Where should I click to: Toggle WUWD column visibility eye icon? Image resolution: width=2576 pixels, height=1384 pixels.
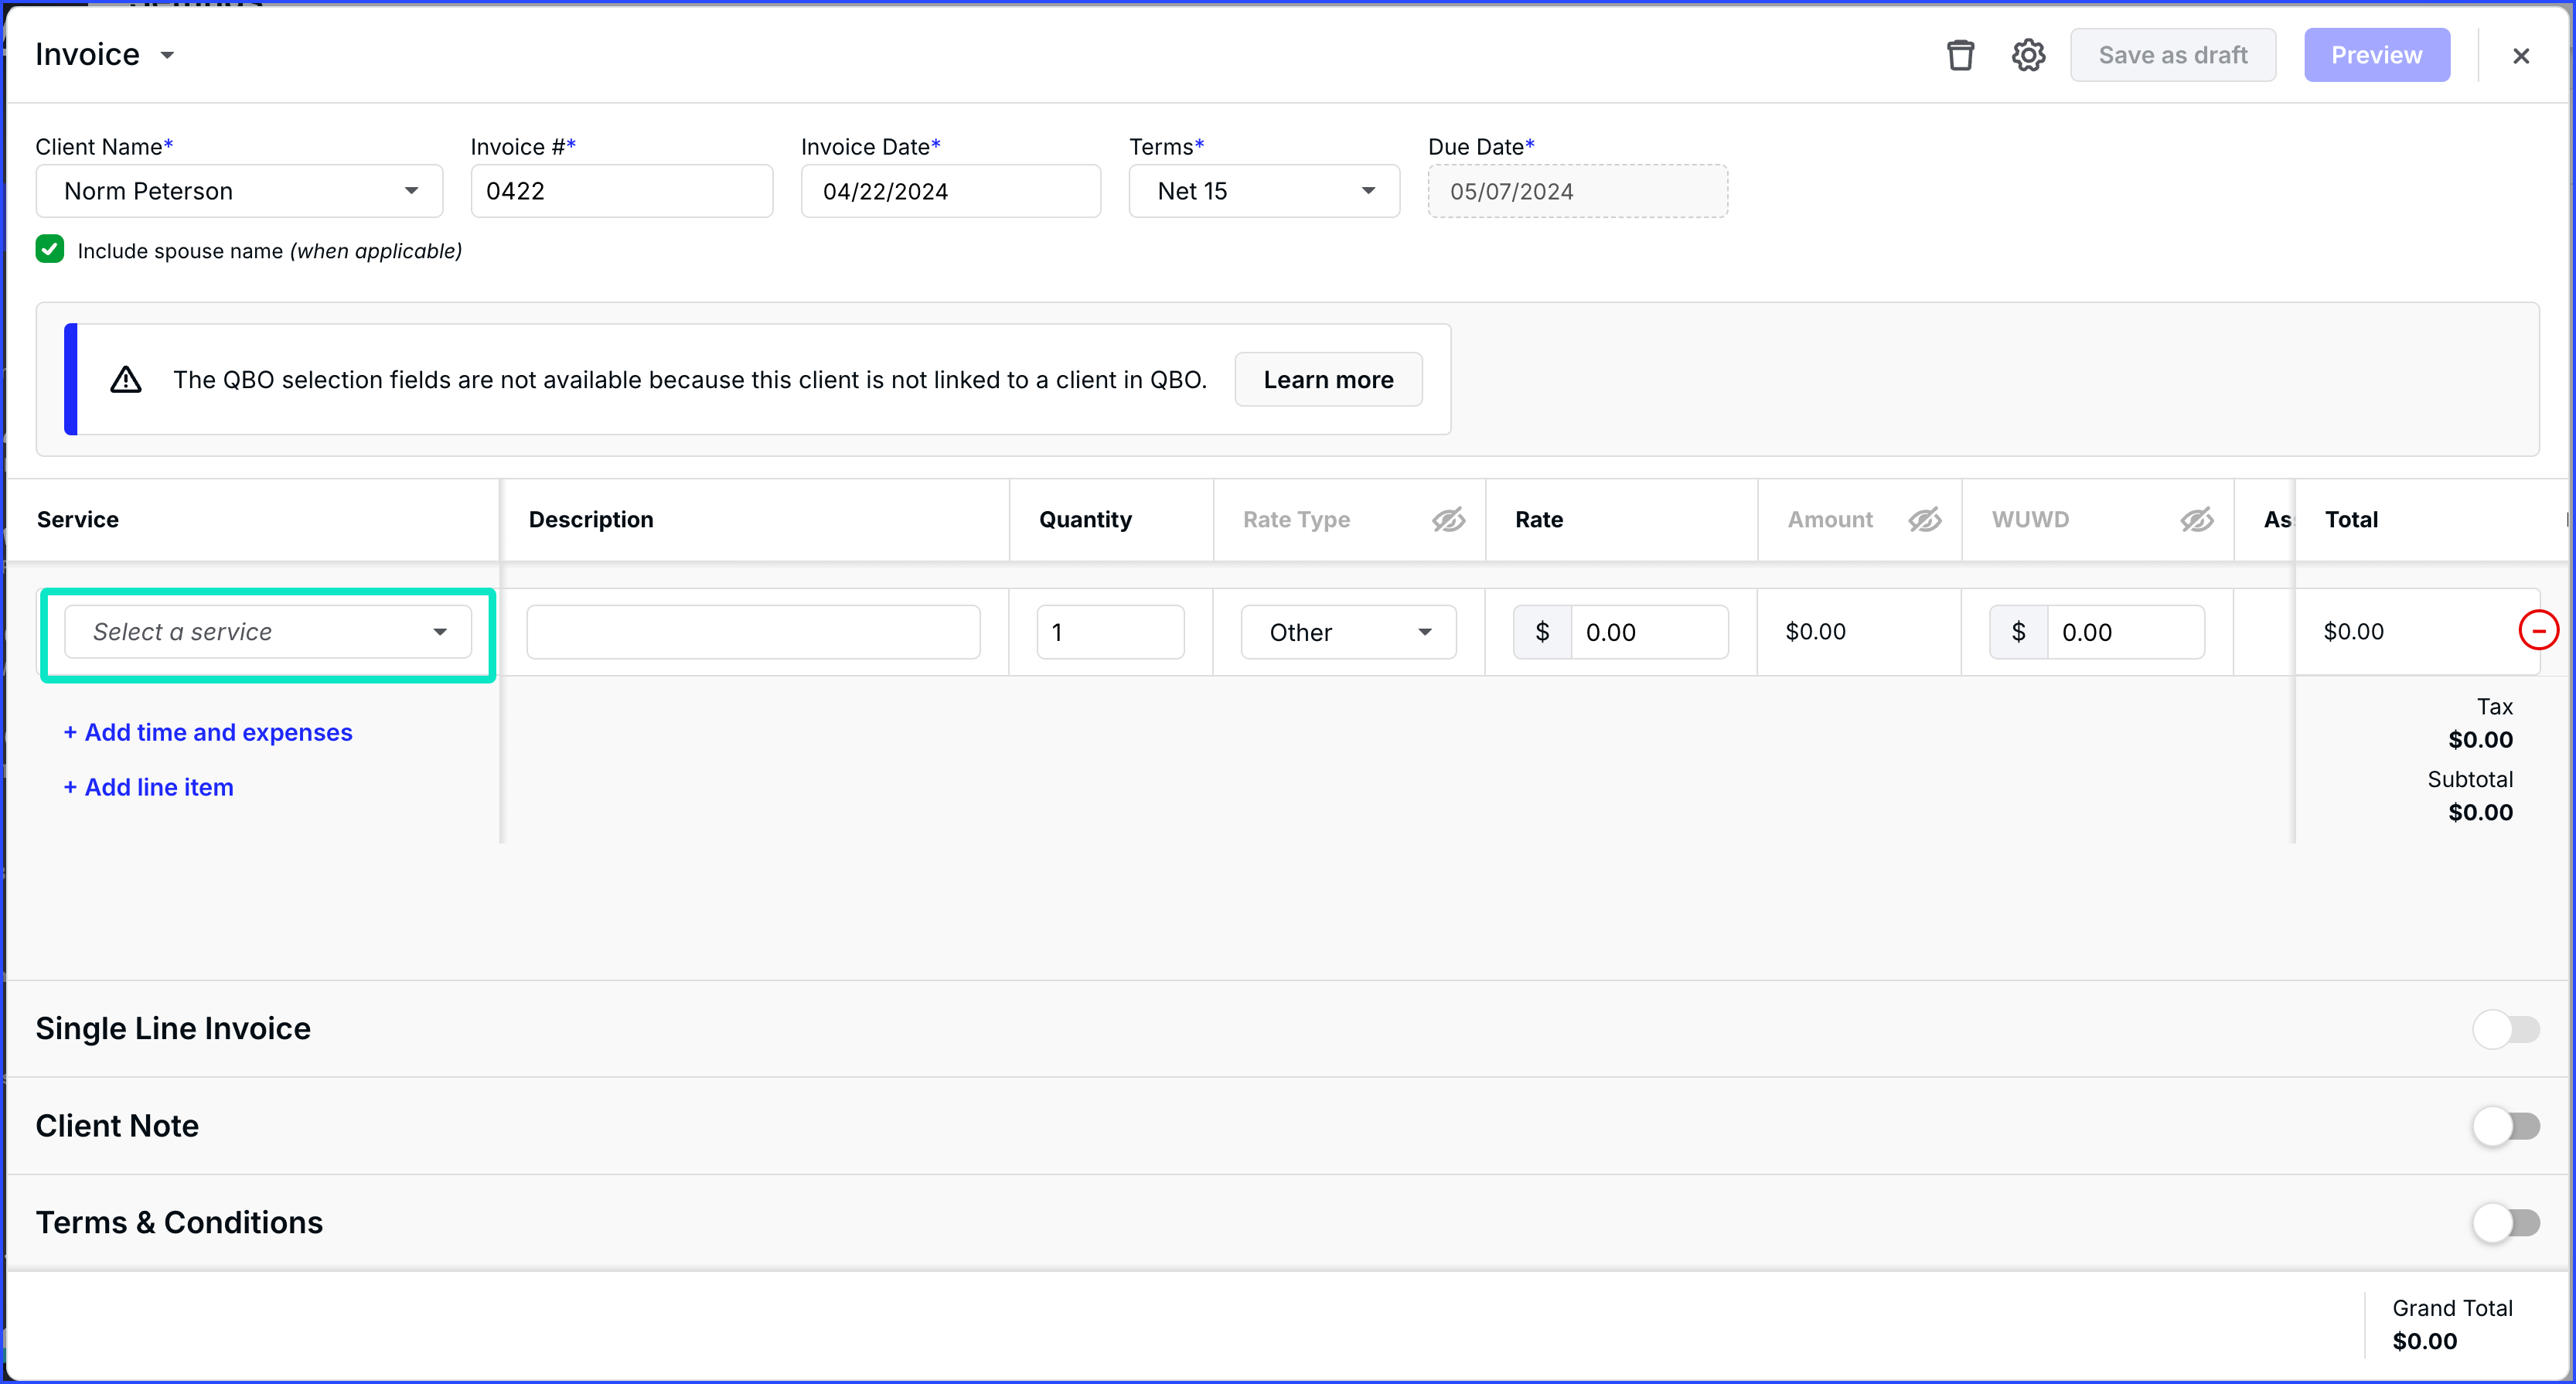click(x=2197, y=520)
